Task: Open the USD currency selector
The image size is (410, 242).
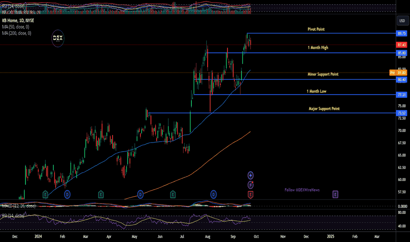Action: 402,21
